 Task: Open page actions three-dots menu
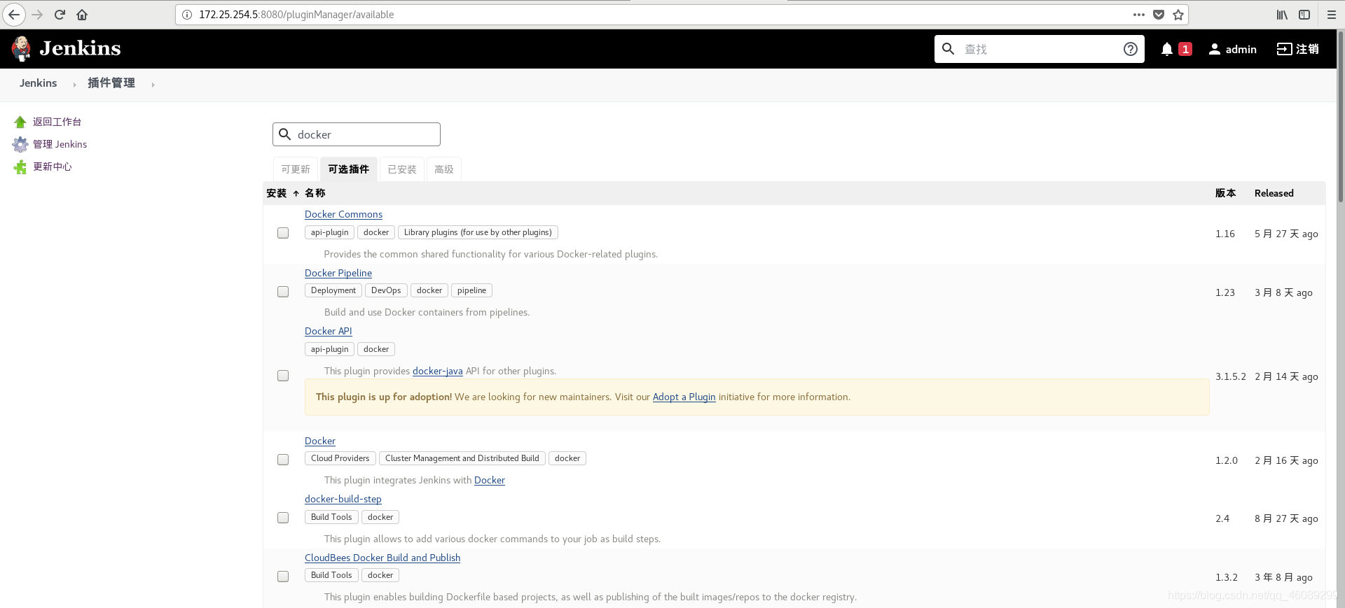click(1139, 15)
